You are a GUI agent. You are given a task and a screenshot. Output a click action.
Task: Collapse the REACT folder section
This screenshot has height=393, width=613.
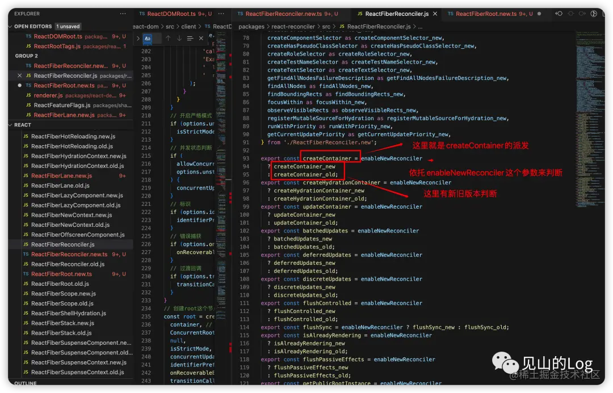[x=11, y=125]
